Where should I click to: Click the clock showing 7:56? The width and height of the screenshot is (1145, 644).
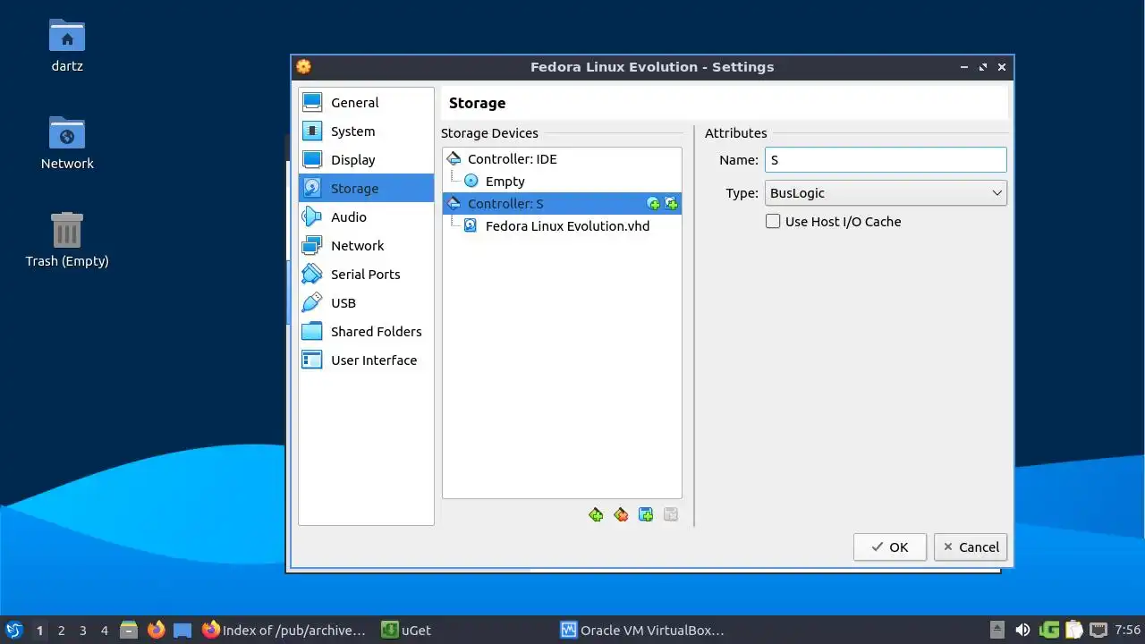[1128, 630]
